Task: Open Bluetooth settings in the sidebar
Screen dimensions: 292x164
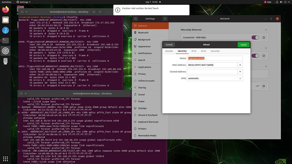Action: point(143,32)
